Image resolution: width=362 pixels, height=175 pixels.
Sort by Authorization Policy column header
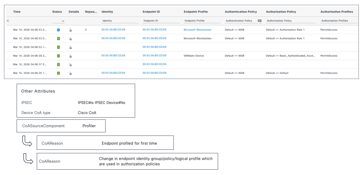tap(281, 12)
